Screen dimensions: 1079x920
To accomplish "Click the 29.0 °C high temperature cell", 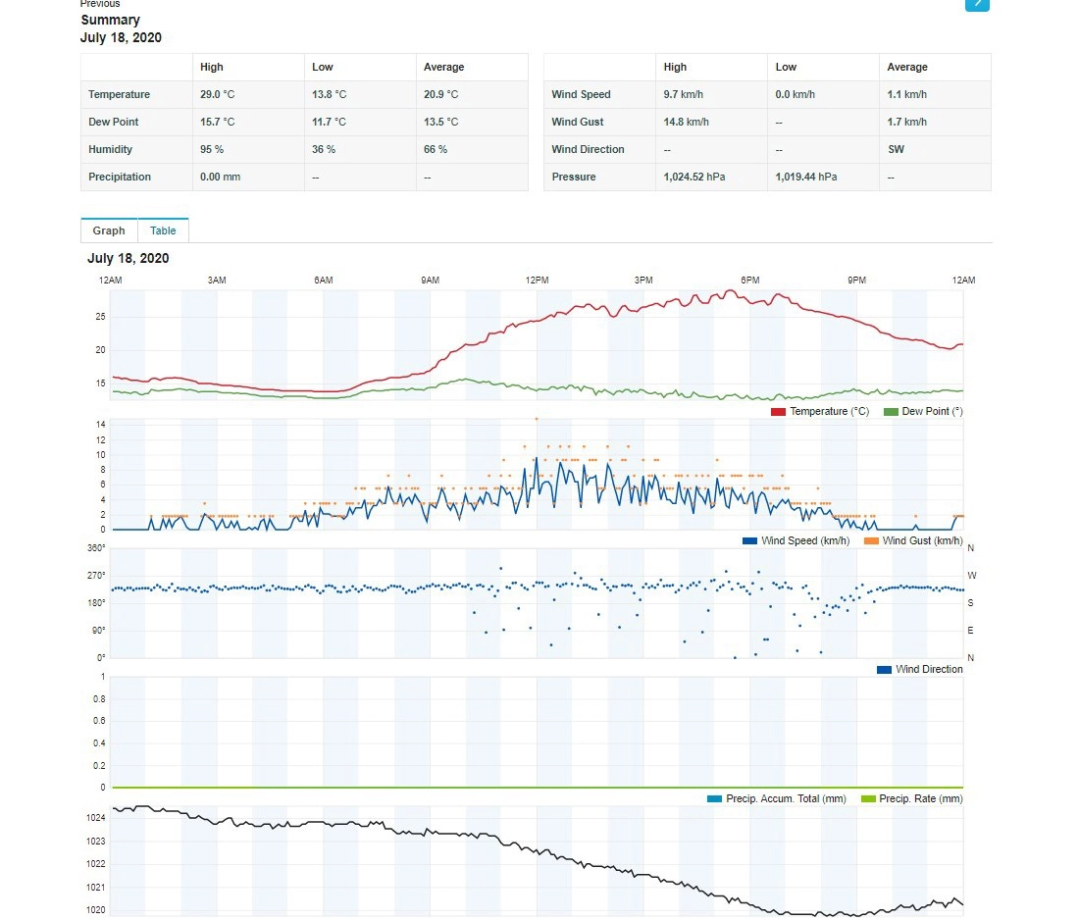I will pos(217,95).
